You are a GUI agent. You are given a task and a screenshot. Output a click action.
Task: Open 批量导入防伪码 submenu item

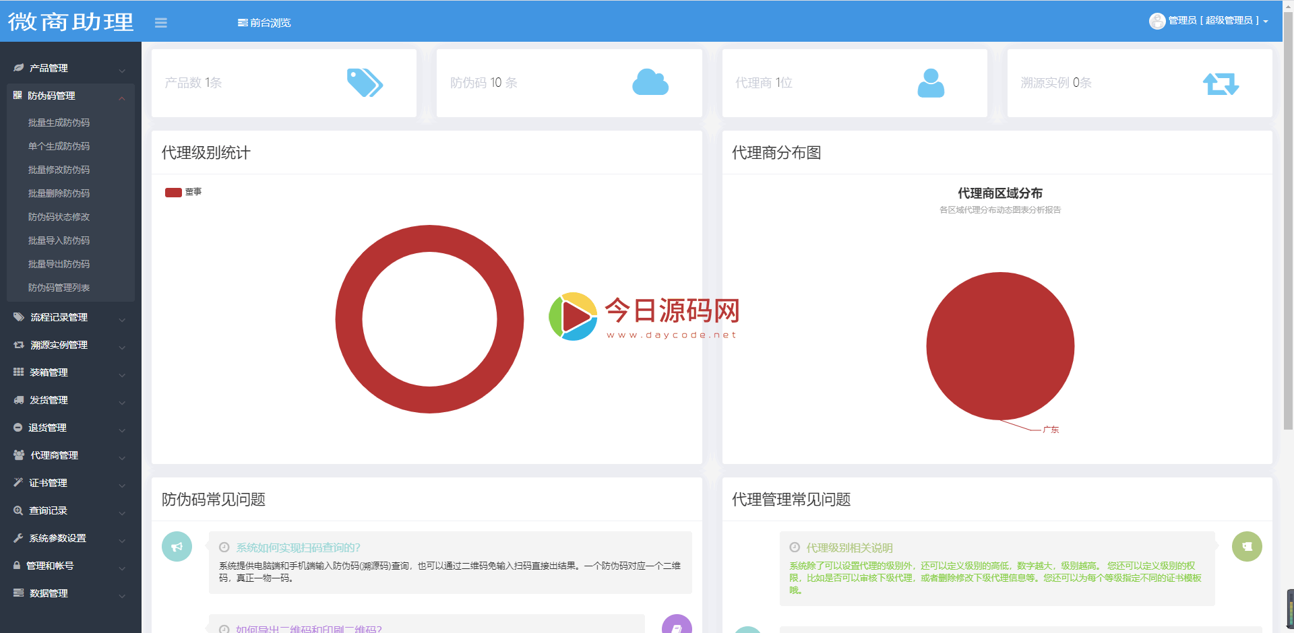point(59,240)
